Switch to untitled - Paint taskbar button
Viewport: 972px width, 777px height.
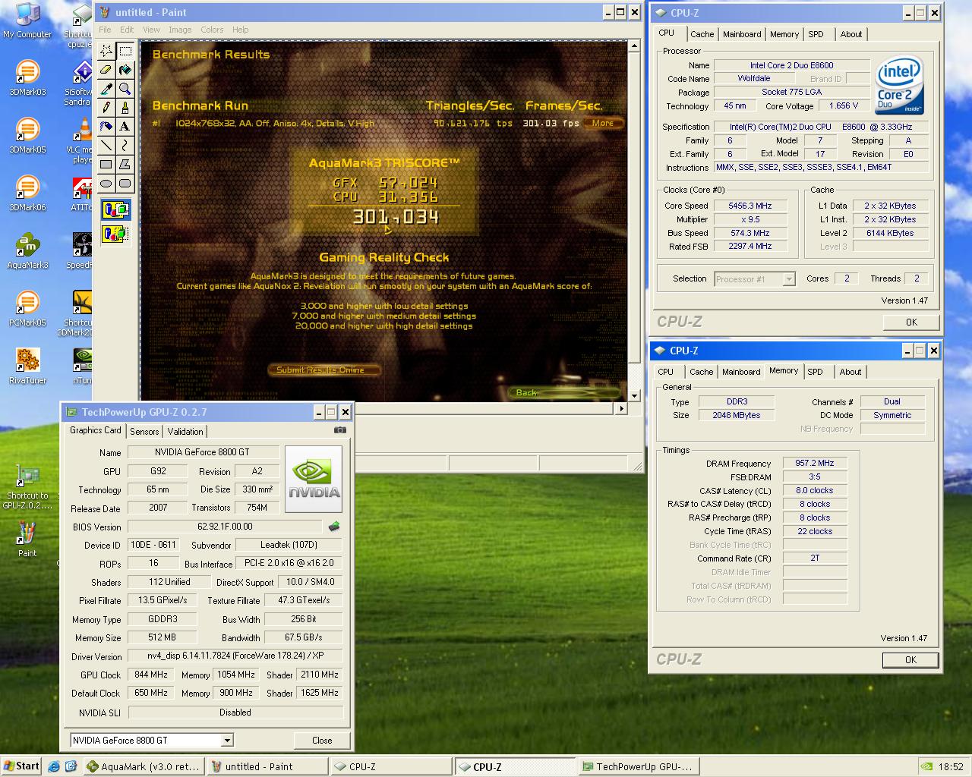click(x=267, y=766)
